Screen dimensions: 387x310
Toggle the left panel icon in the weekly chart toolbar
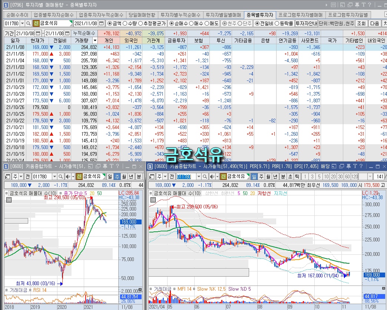pos(8,177)
